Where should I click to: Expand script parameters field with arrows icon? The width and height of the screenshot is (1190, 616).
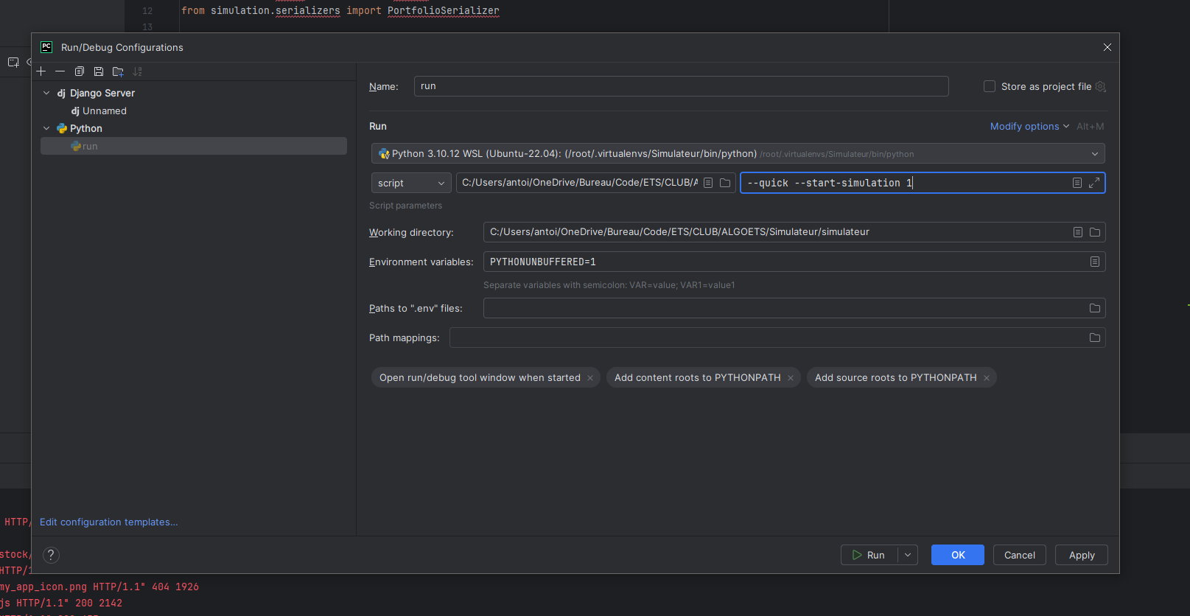coord(1094,183)
